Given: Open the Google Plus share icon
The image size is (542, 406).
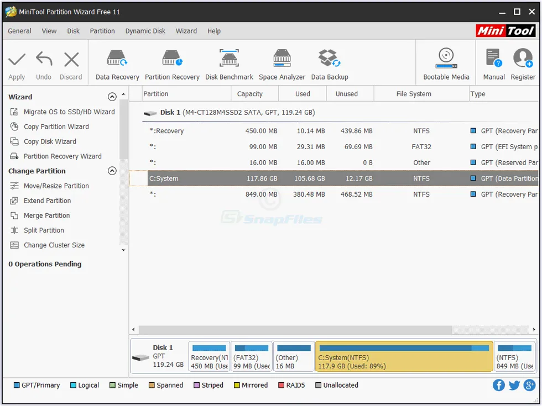Looking at the screenshot, I should (x=529, y=386).
